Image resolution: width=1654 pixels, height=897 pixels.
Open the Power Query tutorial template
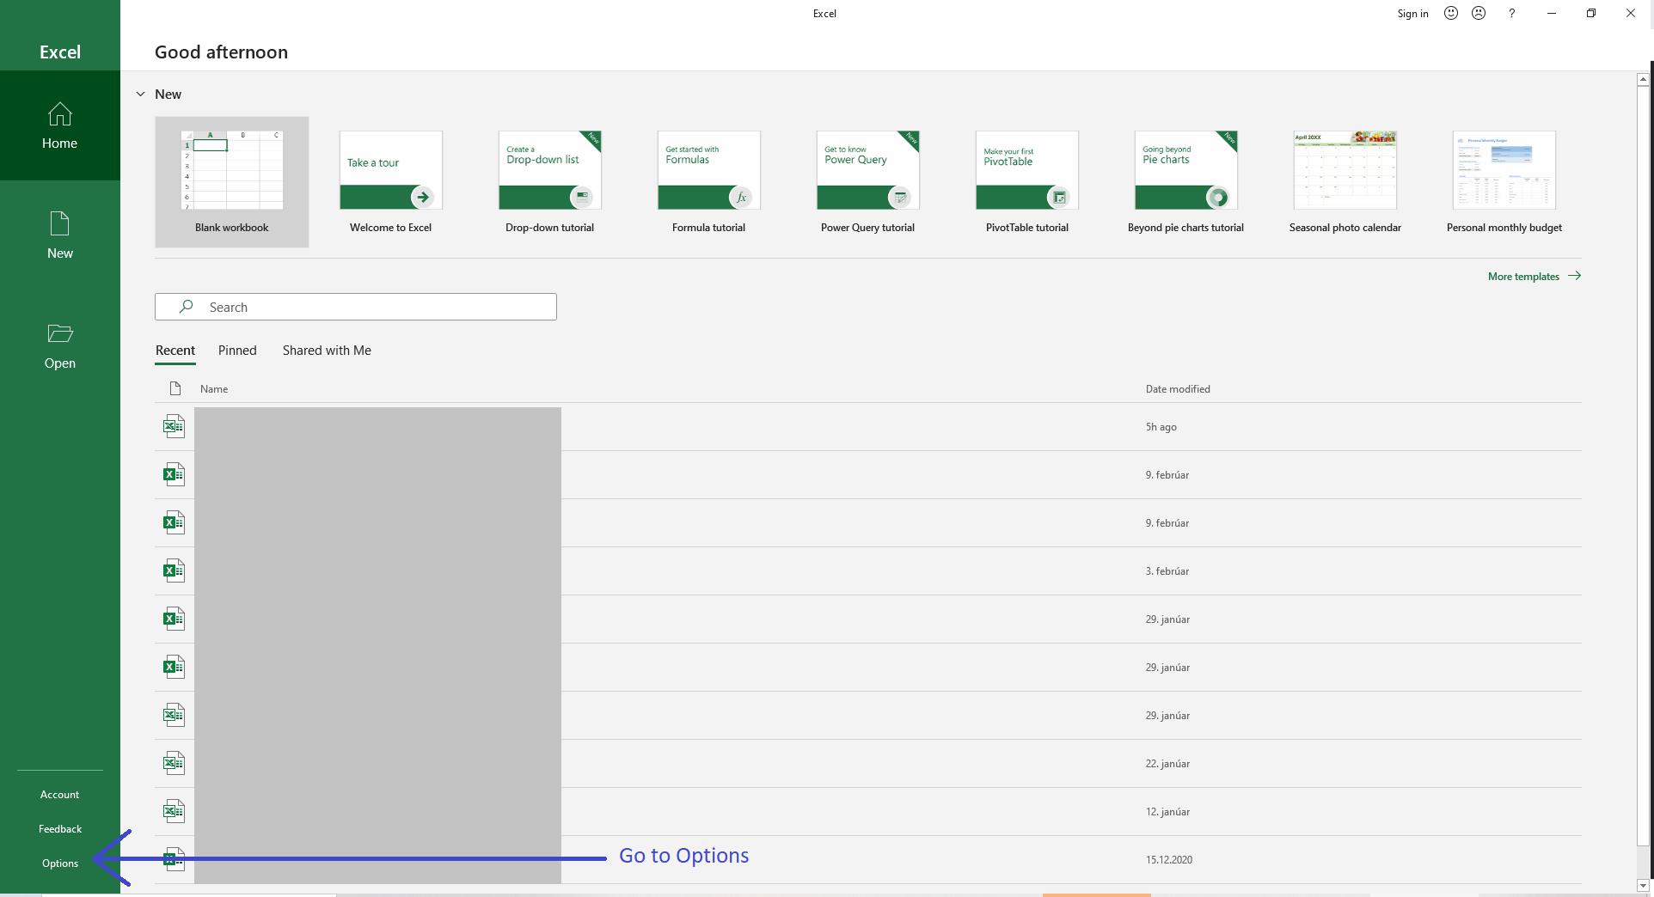coord(868,182)
